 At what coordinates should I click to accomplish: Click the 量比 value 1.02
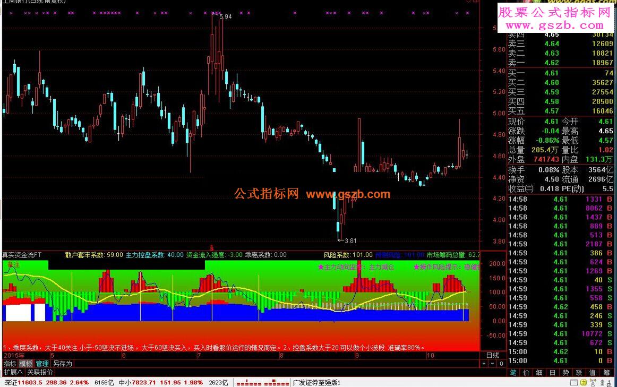(x=606, y=150)
